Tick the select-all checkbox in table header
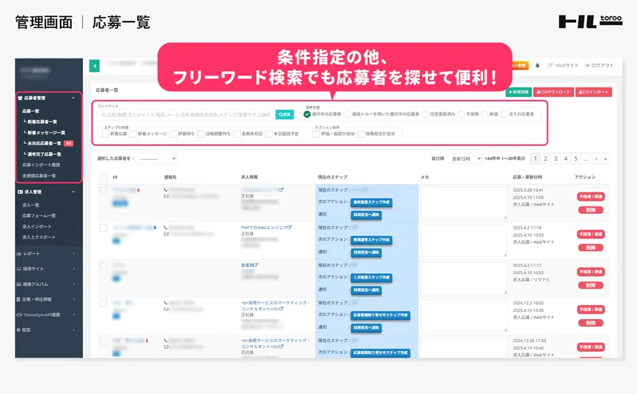Viewport: 637px width, 394px height. pyautogui.click(x=104, y=178)
